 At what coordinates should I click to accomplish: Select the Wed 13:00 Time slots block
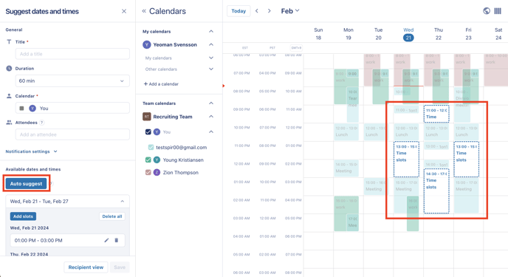pos(406,159)
